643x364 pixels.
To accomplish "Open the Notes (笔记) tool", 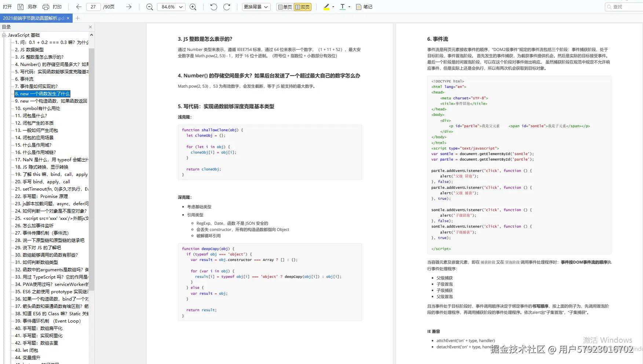I will tap(364, 7).
